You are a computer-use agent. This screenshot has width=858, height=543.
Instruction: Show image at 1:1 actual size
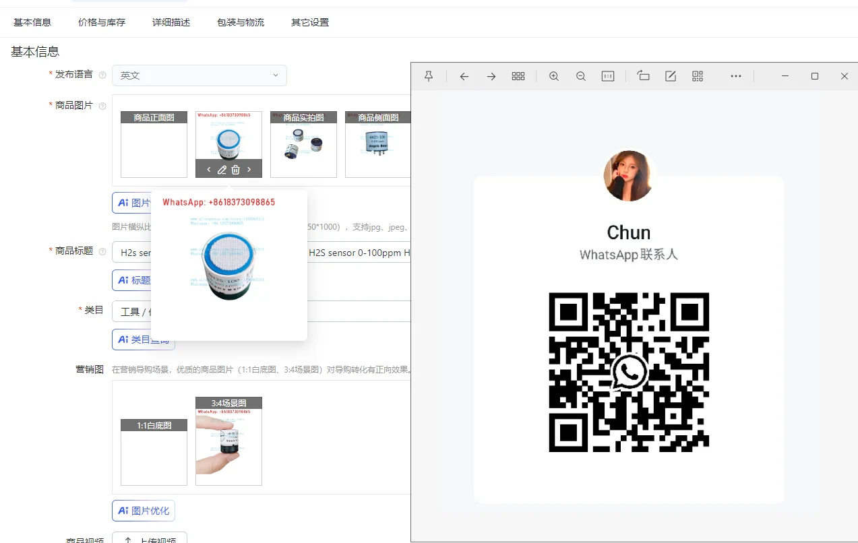(608, 76)
